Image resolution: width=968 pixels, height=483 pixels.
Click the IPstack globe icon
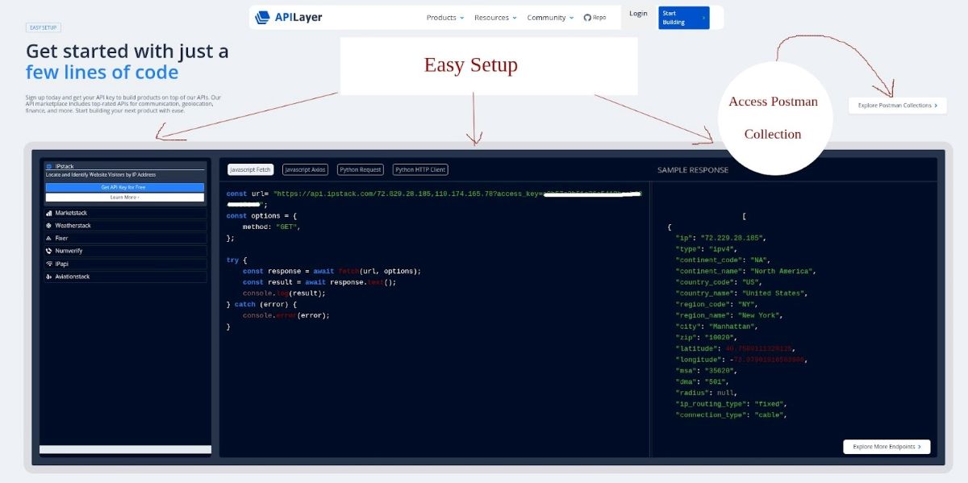coord(48,166)
